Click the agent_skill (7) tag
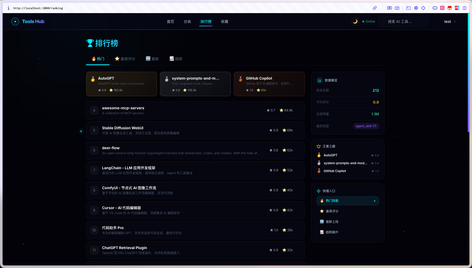Image resolution: width=472 pixels, height=268 pixels. click(366, 126)
